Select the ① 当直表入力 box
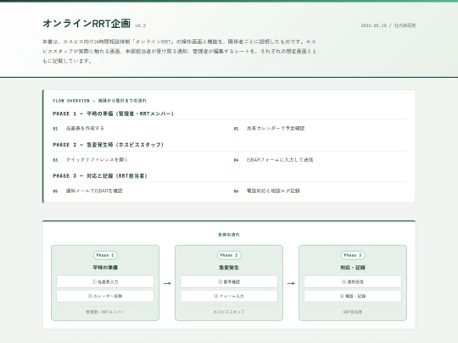458x343 pixels. click(x=105, y=282)
